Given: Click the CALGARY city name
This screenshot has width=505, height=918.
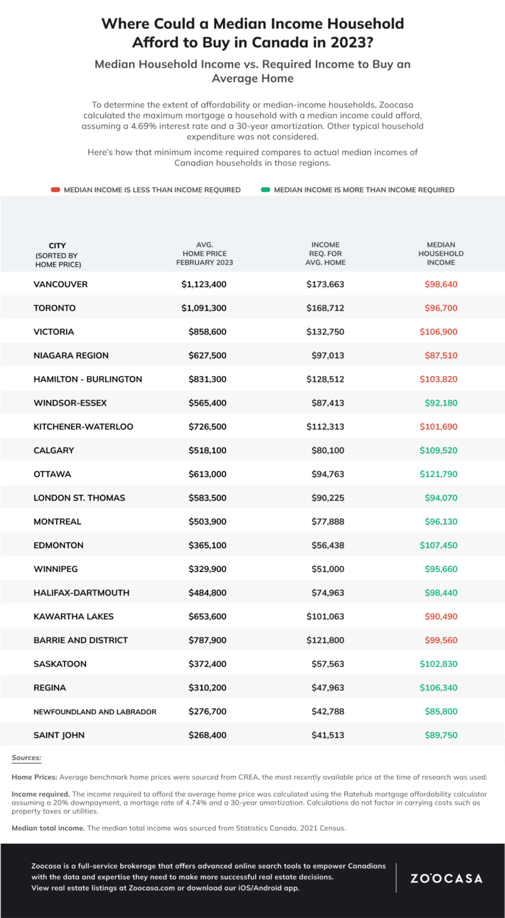Looking at the screenshot, I should (x=54, y=450).
